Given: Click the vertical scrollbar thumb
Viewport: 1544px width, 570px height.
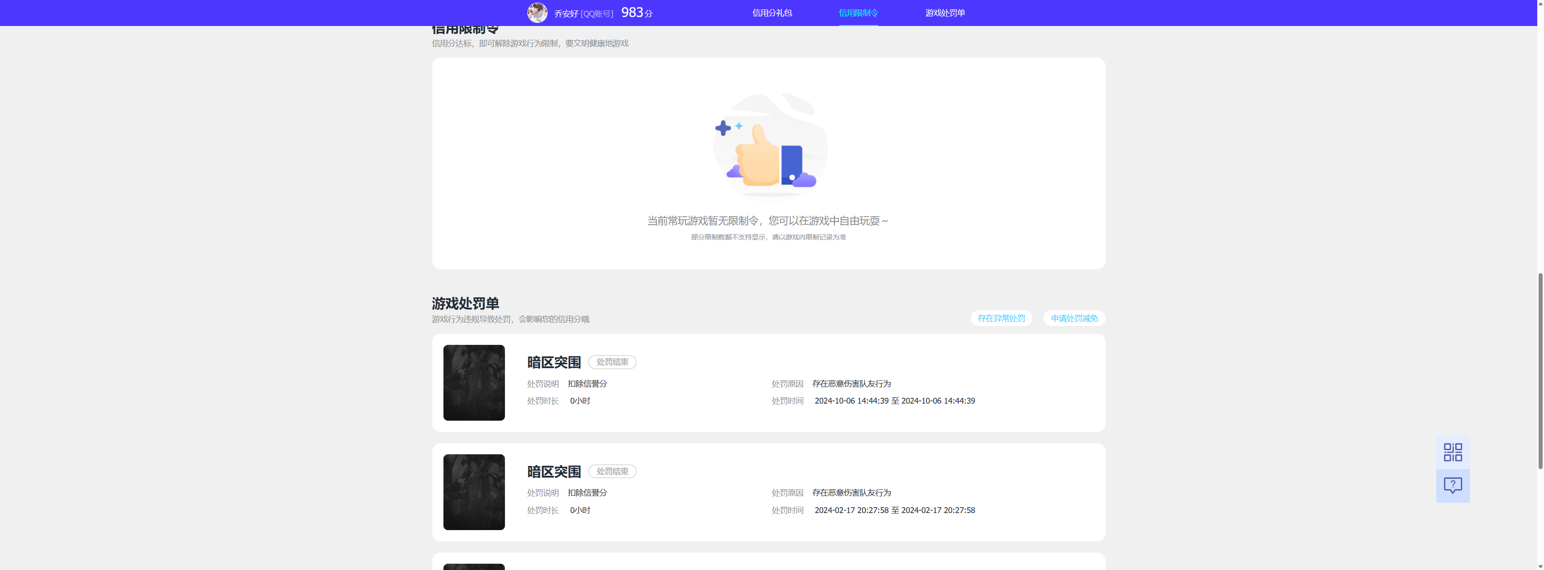Looking at the screenshot, I should point(1540,370).
